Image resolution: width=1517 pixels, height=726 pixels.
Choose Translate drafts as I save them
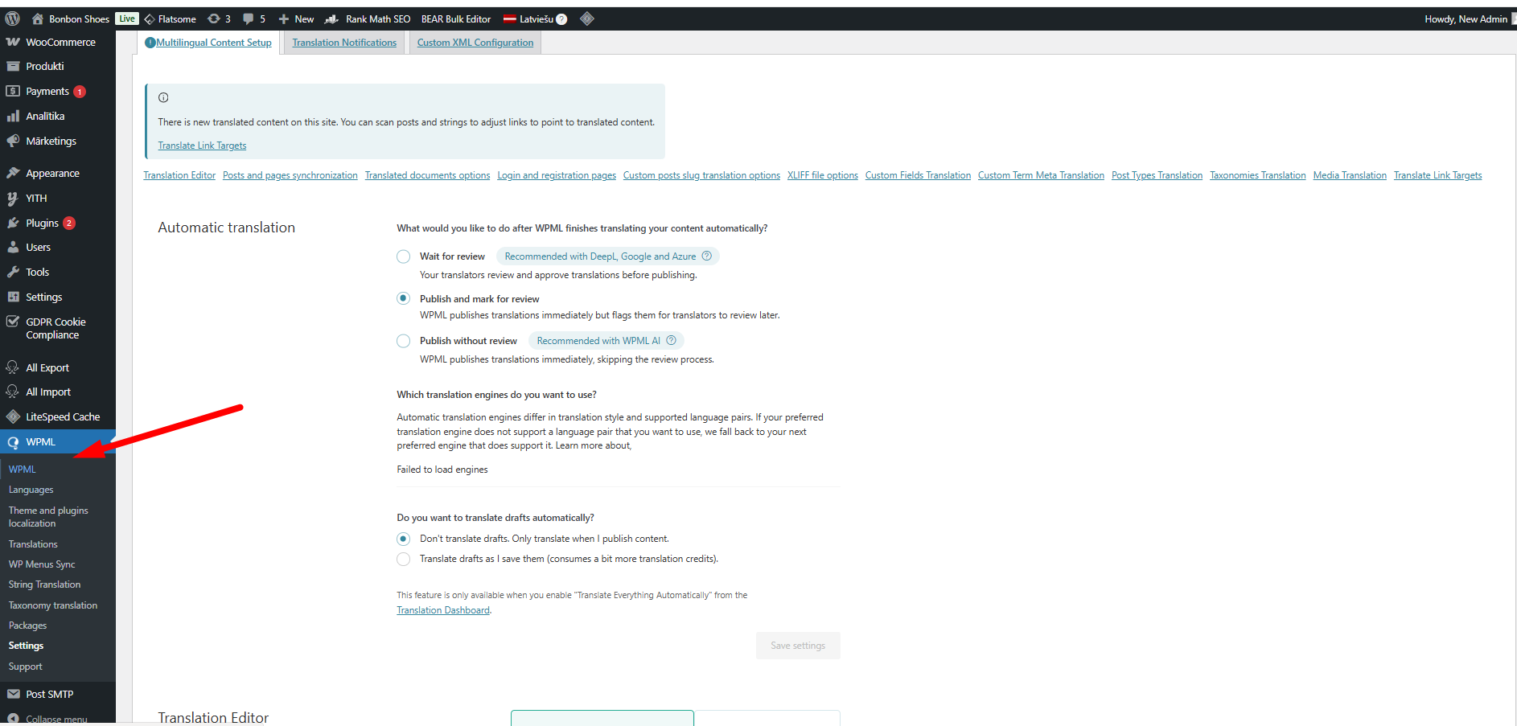tap(404, 559)
